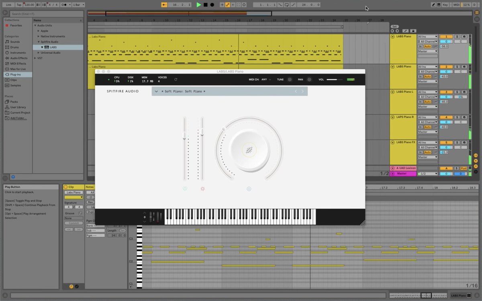Click the MIDI Arrangement Overdub plus icon
This screenshot has height=301, width=482.
coord(222,5)
